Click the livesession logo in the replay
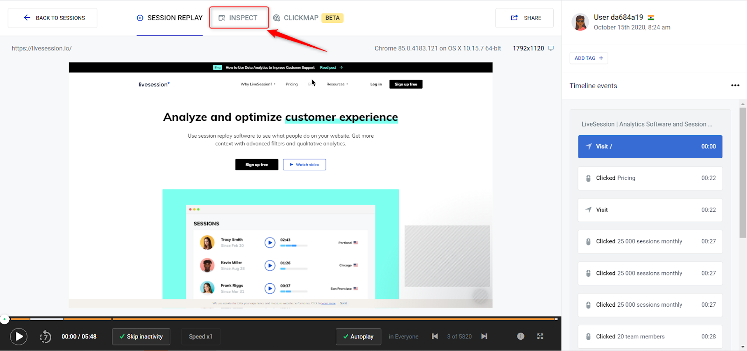Viewport: 747px width, 351px height. click(154, 84)
